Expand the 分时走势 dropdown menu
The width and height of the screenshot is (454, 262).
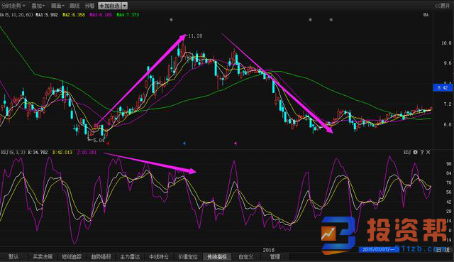(x=13, y=6)
